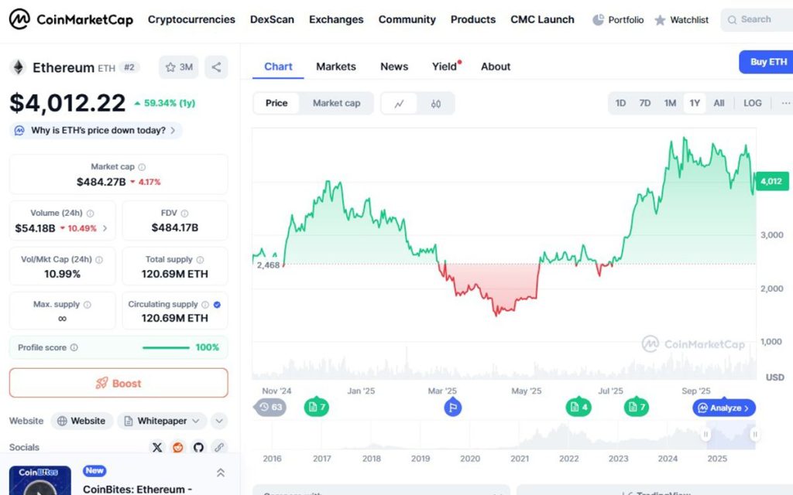Show Total supply info icon

200,260
